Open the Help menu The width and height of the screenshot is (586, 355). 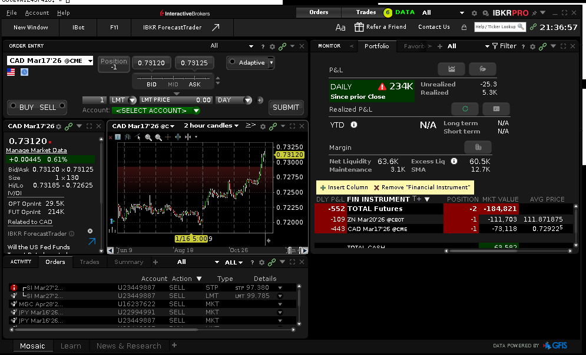64,13
